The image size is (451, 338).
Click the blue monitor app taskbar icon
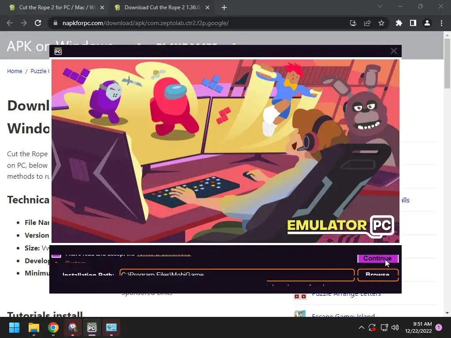111,327
